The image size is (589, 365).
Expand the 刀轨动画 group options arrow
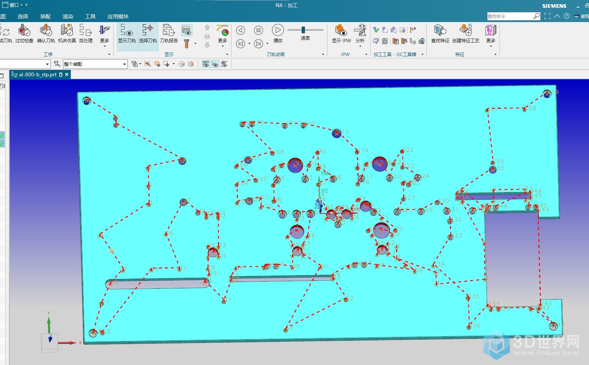point(323,54)
